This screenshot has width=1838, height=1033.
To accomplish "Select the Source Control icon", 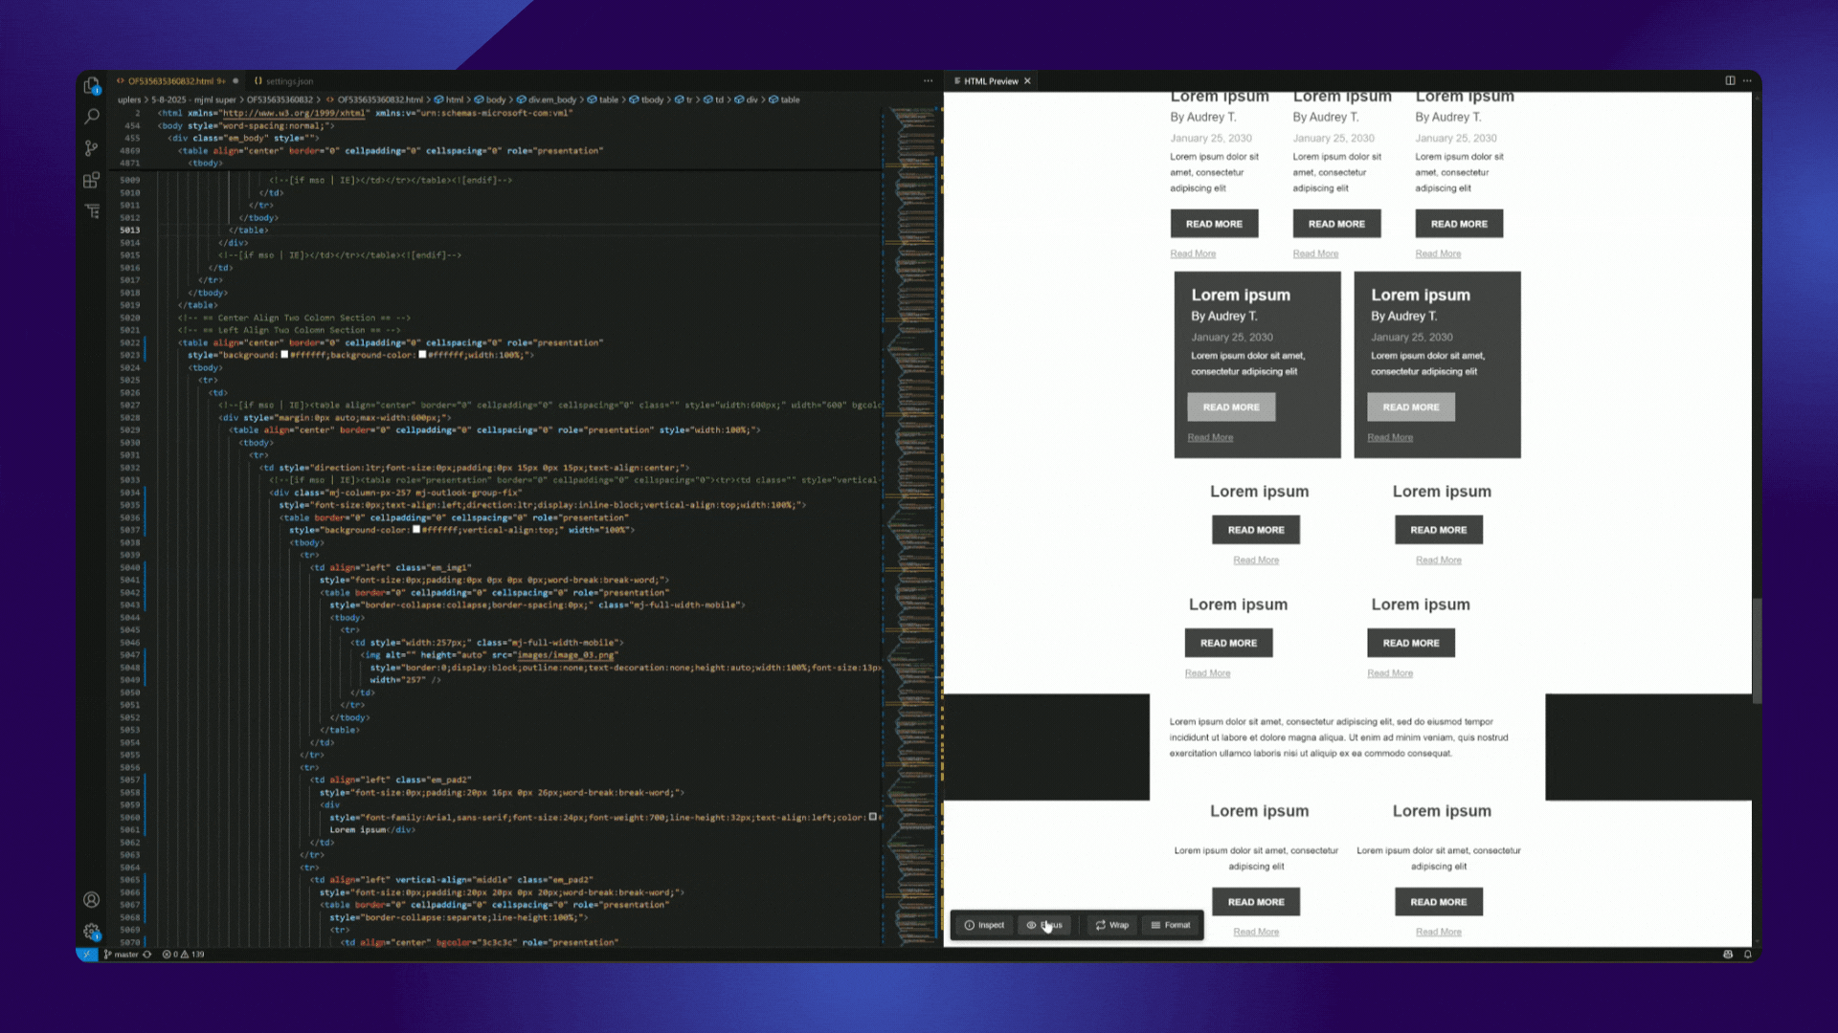I will [x=91, y=147].
